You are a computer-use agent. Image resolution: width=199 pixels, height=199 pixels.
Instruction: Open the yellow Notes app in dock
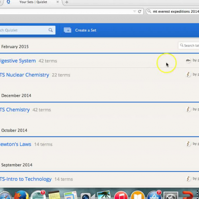54,195
